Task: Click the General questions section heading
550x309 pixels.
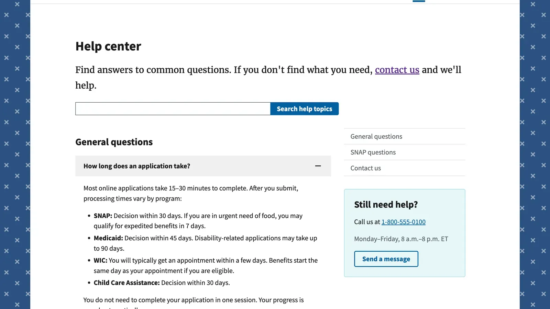Action: point(114,142)
